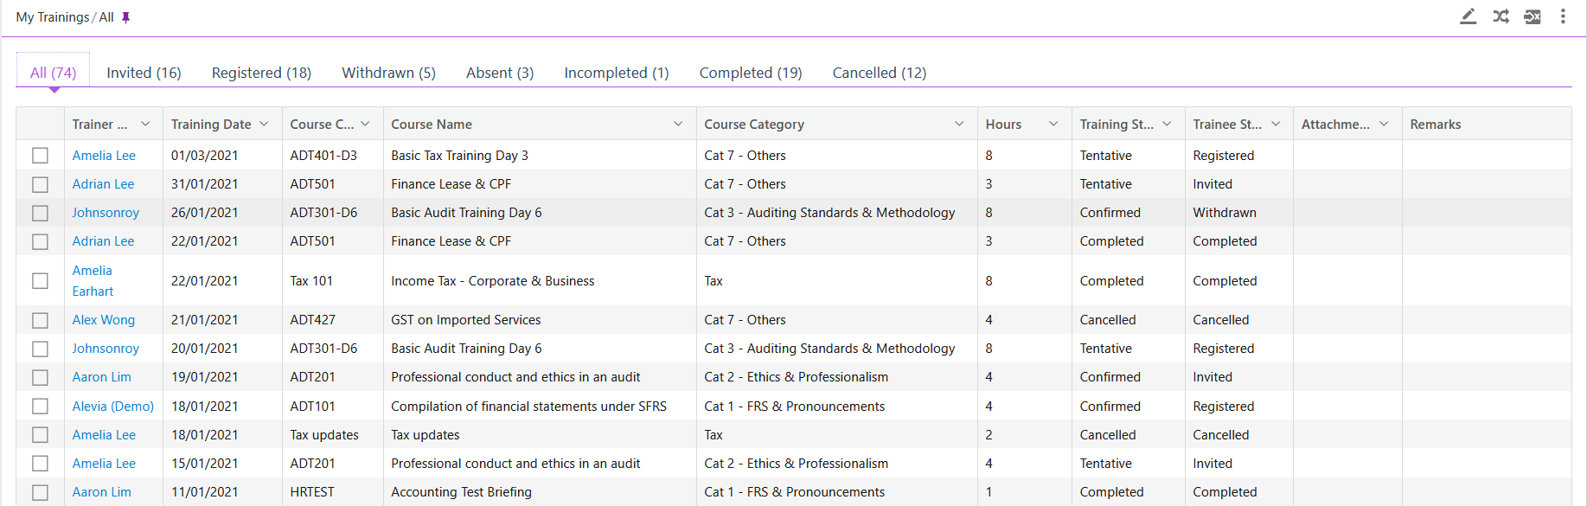1587x506 pixels.
Task: Check the Tax updates row checkbox
Action: click(x=40, y=435)
